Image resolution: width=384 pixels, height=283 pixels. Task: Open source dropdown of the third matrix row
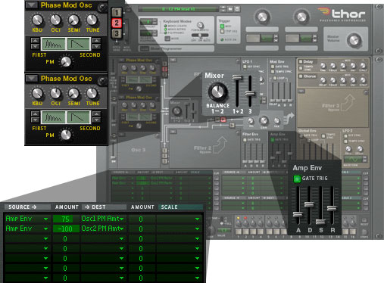tap(45, 238)
